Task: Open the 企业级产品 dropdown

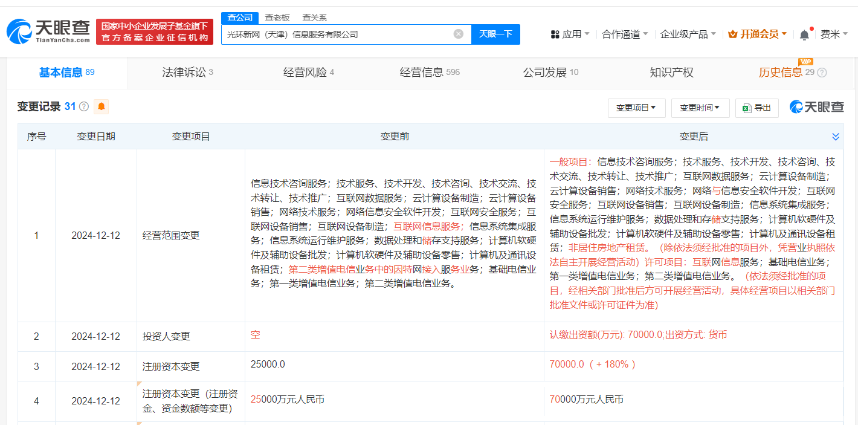Action: pos(688,34)
